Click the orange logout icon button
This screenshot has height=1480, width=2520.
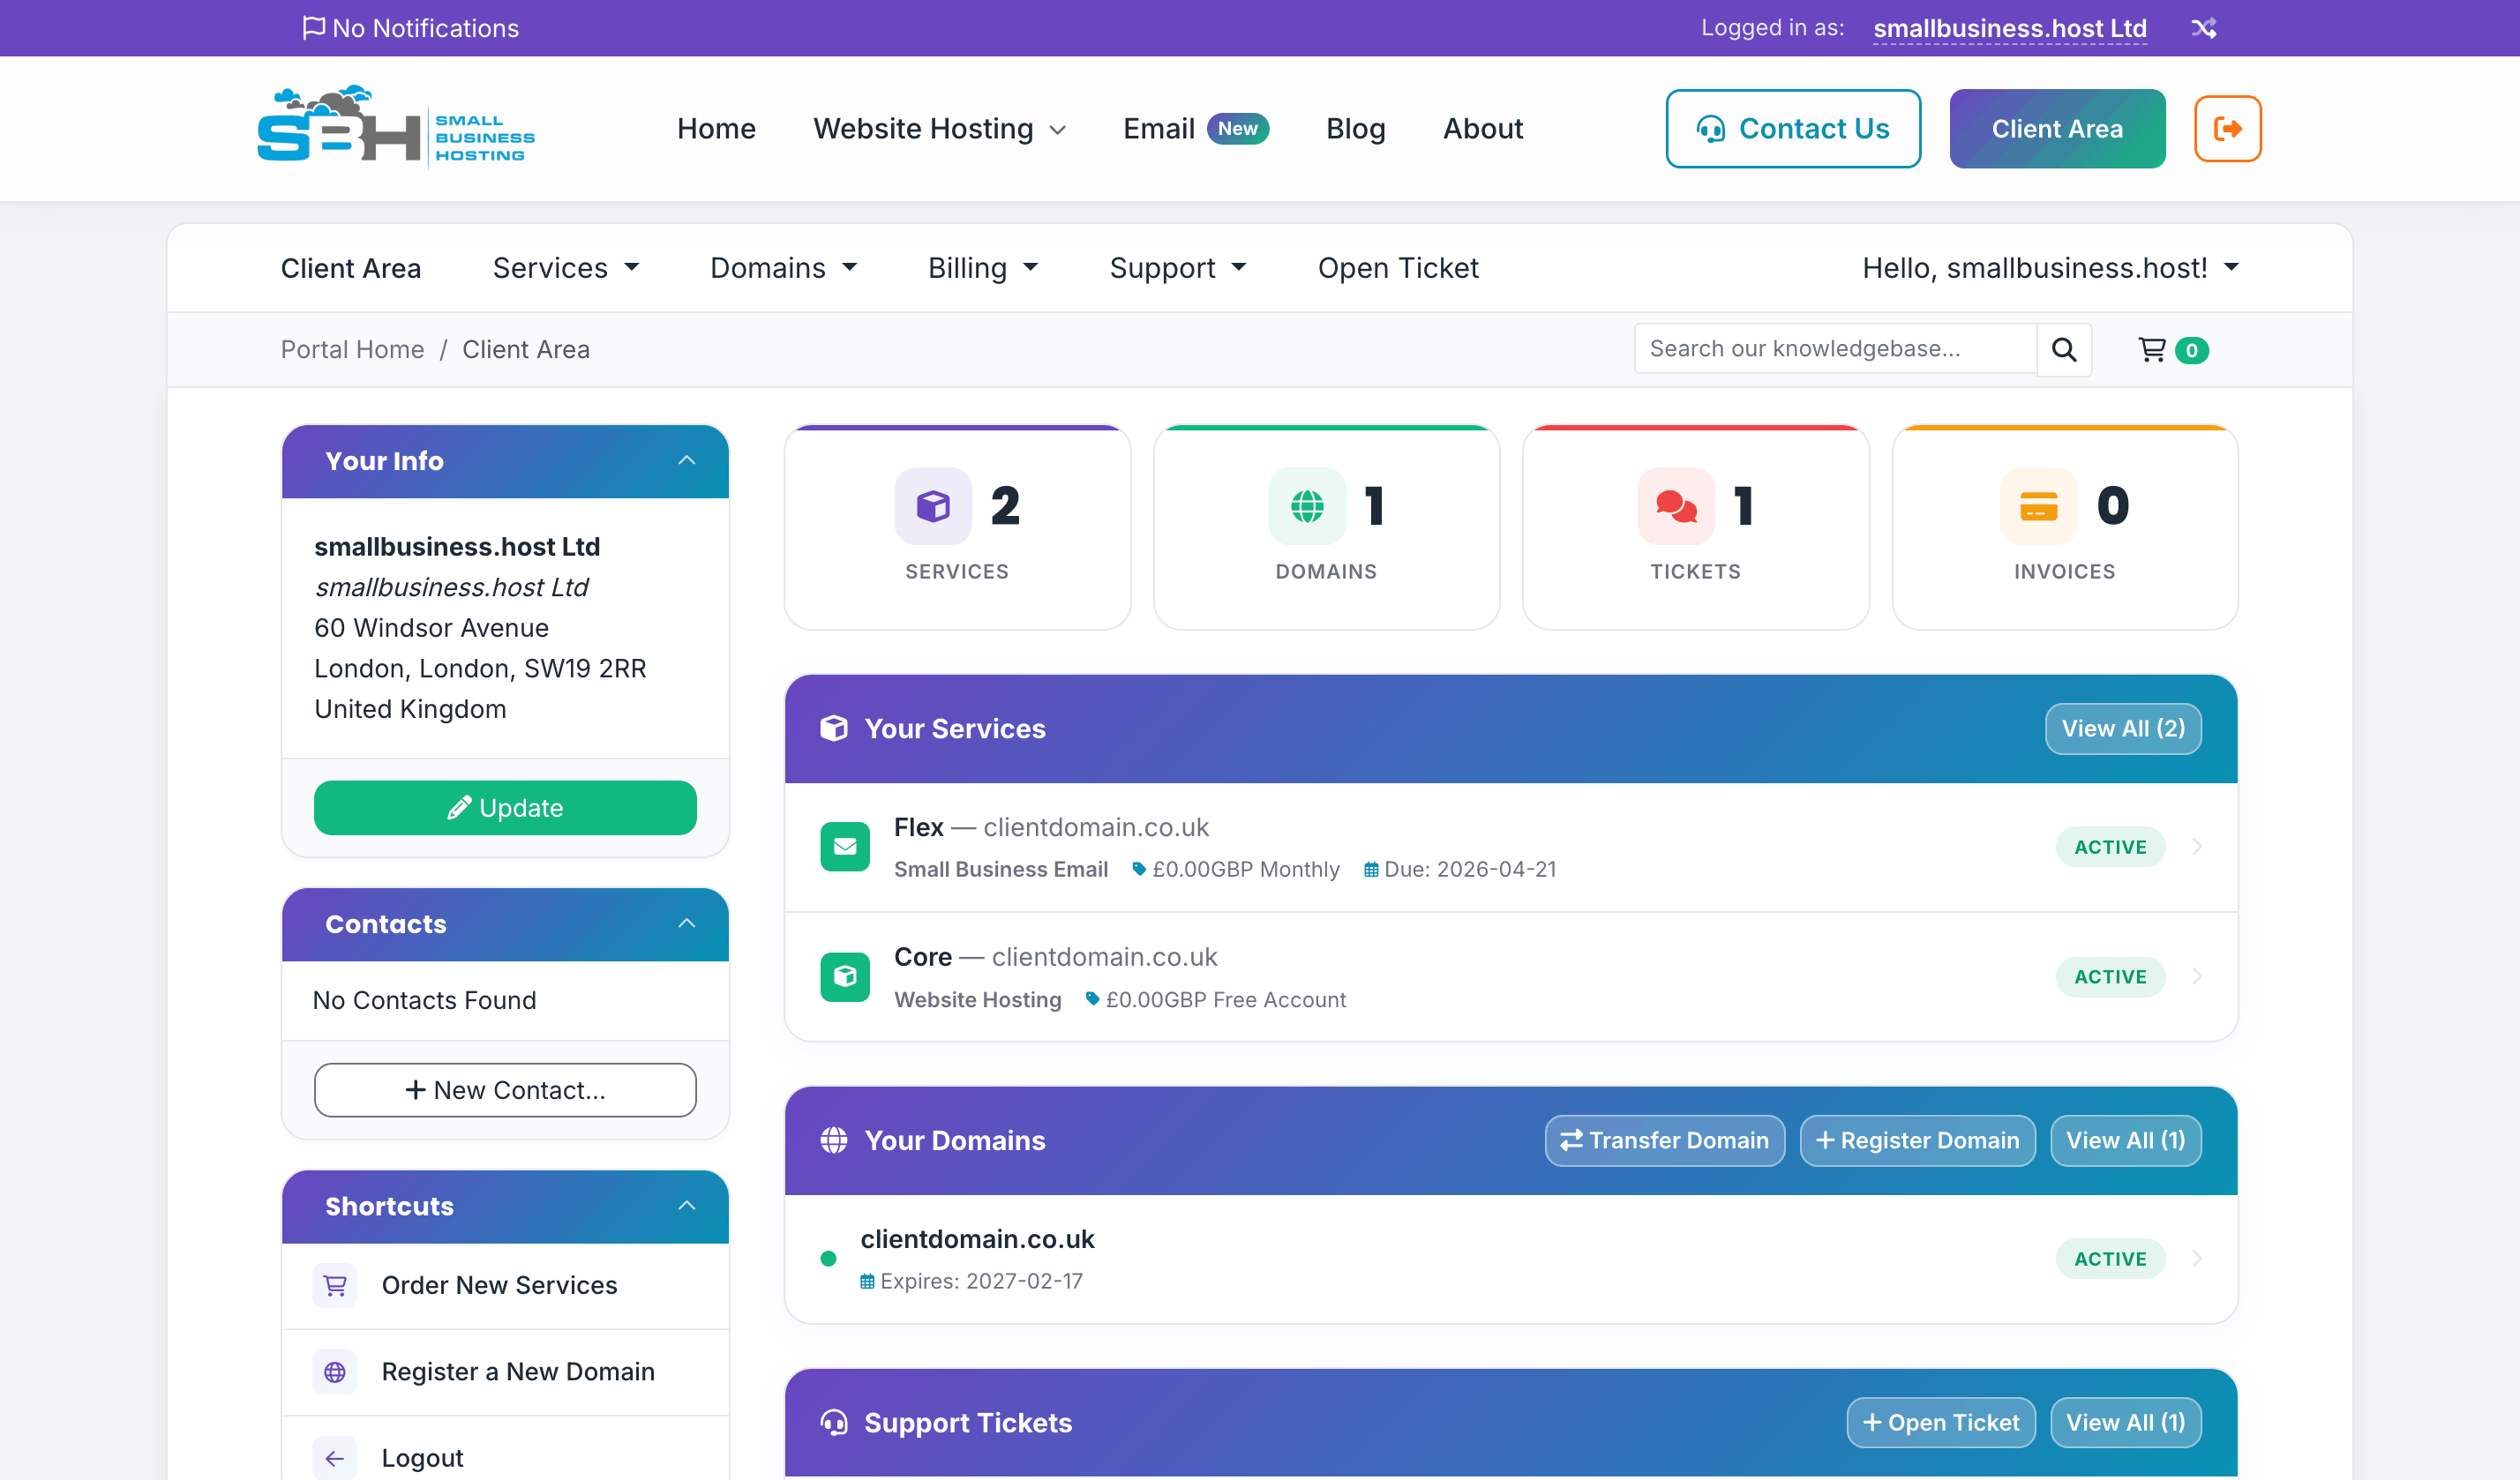(2227, 129)
